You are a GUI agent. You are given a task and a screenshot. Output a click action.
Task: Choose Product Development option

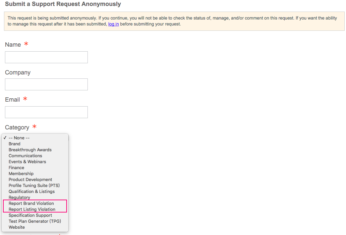30,179
